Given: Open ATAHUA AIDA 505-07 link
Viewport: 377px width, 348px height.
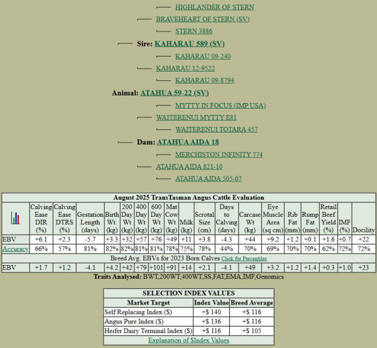Looking at the screenshot, I should point(209,178).
